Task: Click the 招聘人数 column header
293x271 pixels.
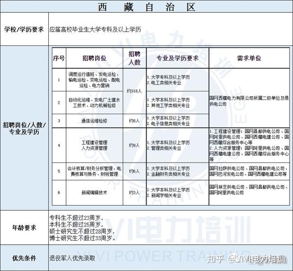Action: (x=134, y=58)
